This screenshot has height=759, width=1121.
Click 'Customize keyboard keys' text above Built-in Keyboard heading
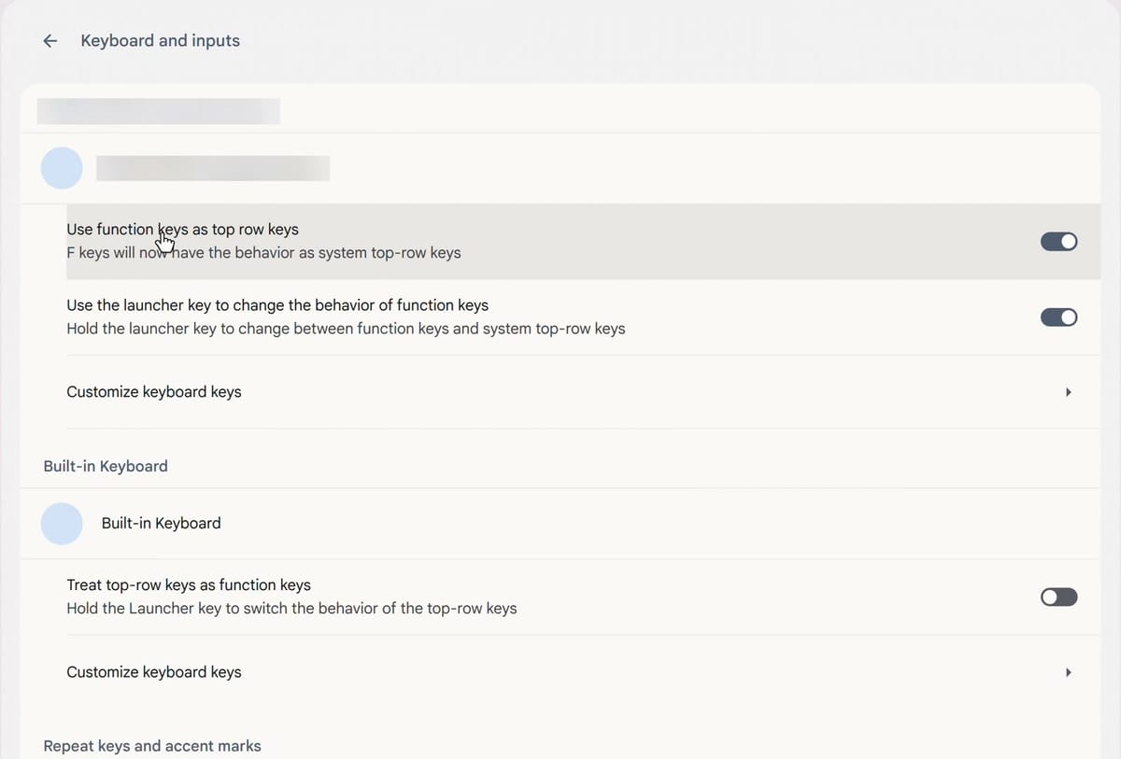[x=154, y=392]
